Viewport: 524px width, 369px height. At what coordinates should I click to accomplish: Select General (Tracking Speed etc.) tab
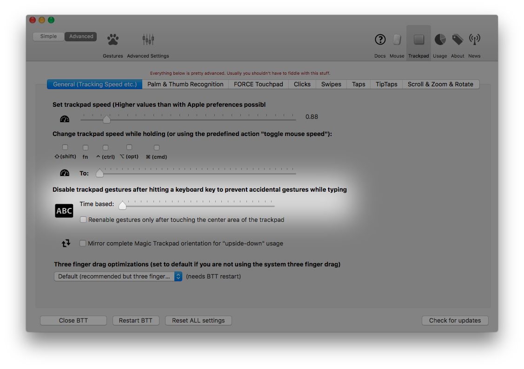pyautogui.click(x=94, y=84)
